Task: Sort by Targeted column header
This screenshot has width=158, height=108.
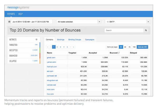Action: pos(72,53)
